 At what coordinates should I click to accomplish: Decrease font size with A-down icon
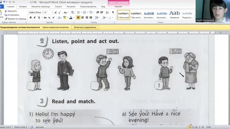click(x=59, y=13)
